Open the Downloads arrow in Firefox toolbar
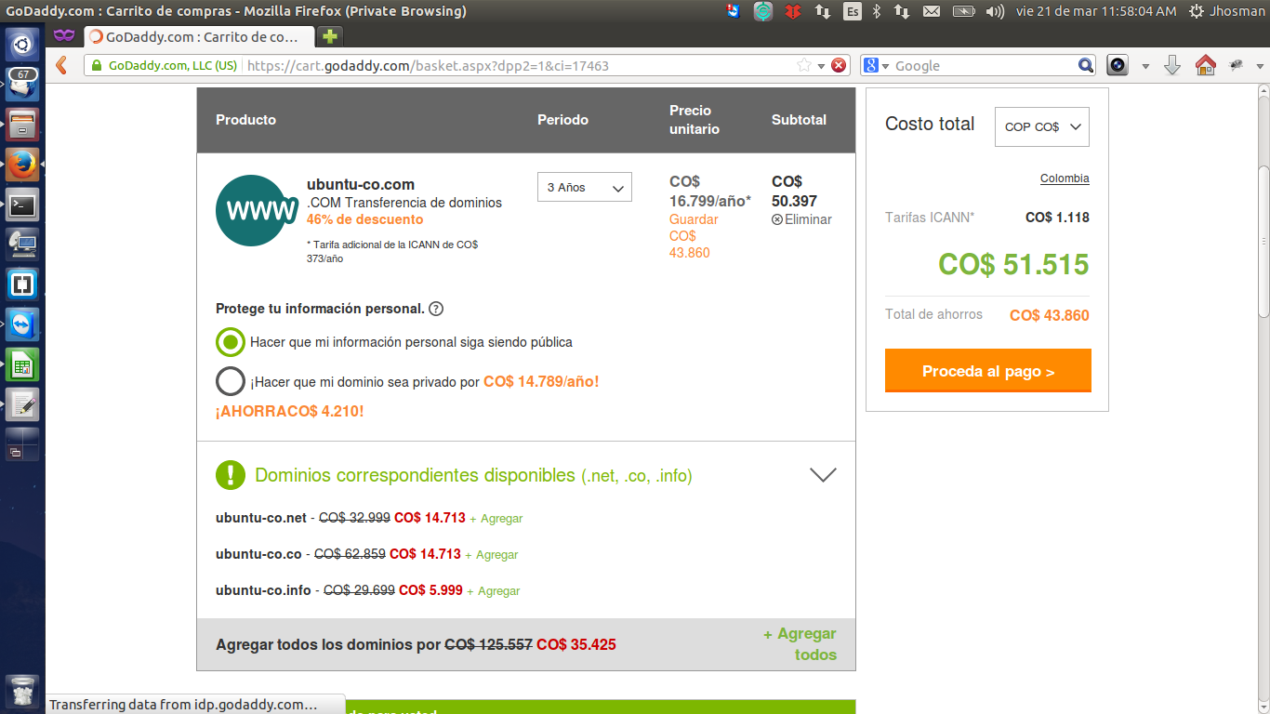 1172,65
